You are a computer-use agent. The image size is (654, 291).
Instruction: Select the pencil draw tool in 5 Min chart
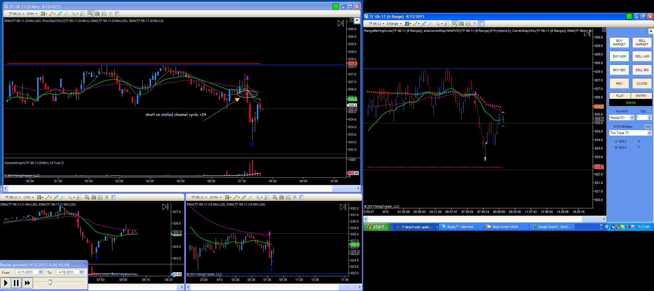tap(52, 14)
